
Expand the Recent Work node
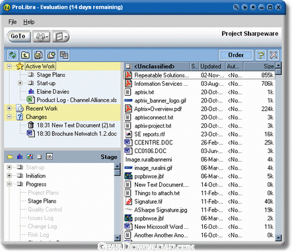[9, 108]
